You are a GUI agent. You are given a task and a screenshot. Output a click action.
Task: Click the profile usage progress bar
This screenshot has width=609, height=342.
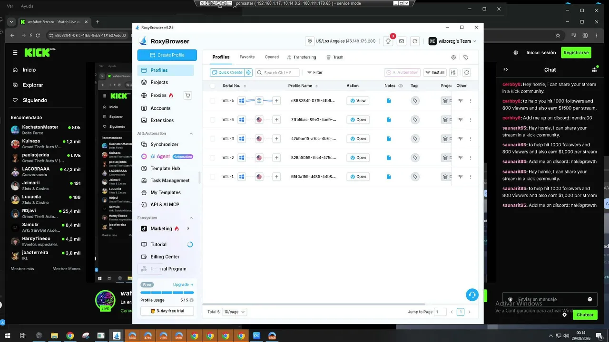(x=167, y=293)
